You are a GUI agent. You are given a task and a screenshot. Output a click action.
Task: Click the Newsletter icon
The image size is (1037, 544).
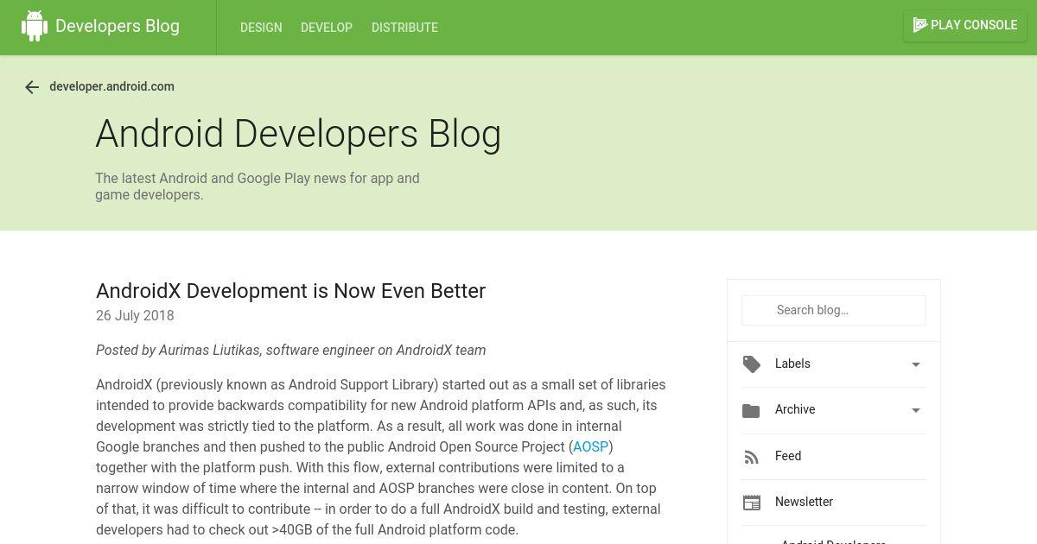pyautogui.click(x=752, y=503)
